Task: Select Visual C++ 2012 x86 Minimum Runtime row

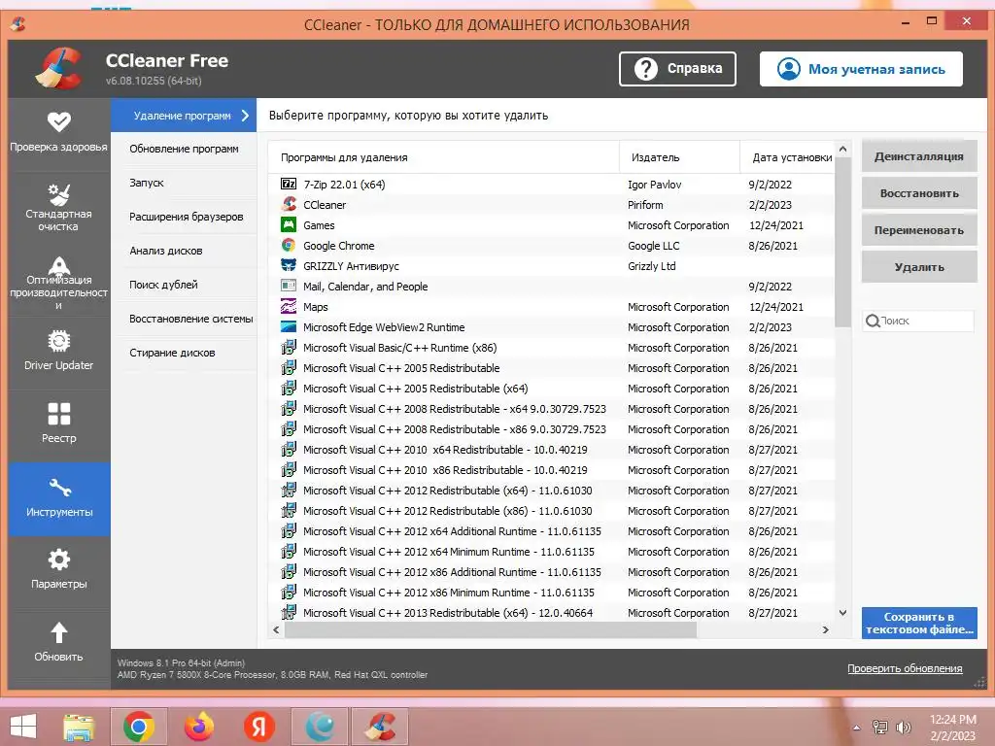Action: point(551,593)
